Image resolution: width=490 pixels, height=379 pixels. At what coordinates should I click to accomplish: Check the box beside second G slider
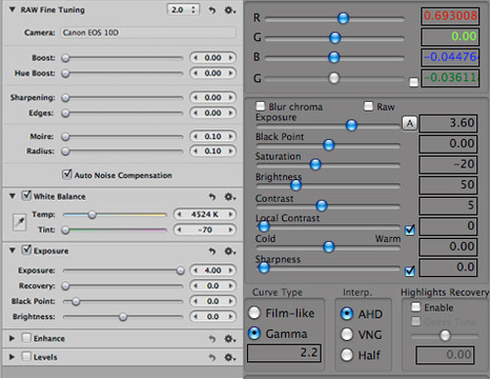coord(414,82)
